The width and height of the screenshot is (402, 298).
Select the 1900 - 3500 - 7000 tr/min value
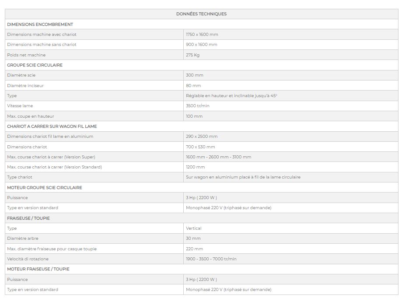coord(211,259)
